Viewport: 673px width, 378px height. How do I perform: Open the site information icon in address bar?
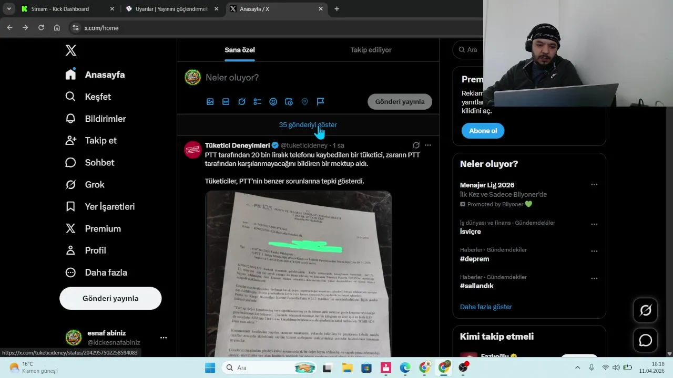[75, 28]
